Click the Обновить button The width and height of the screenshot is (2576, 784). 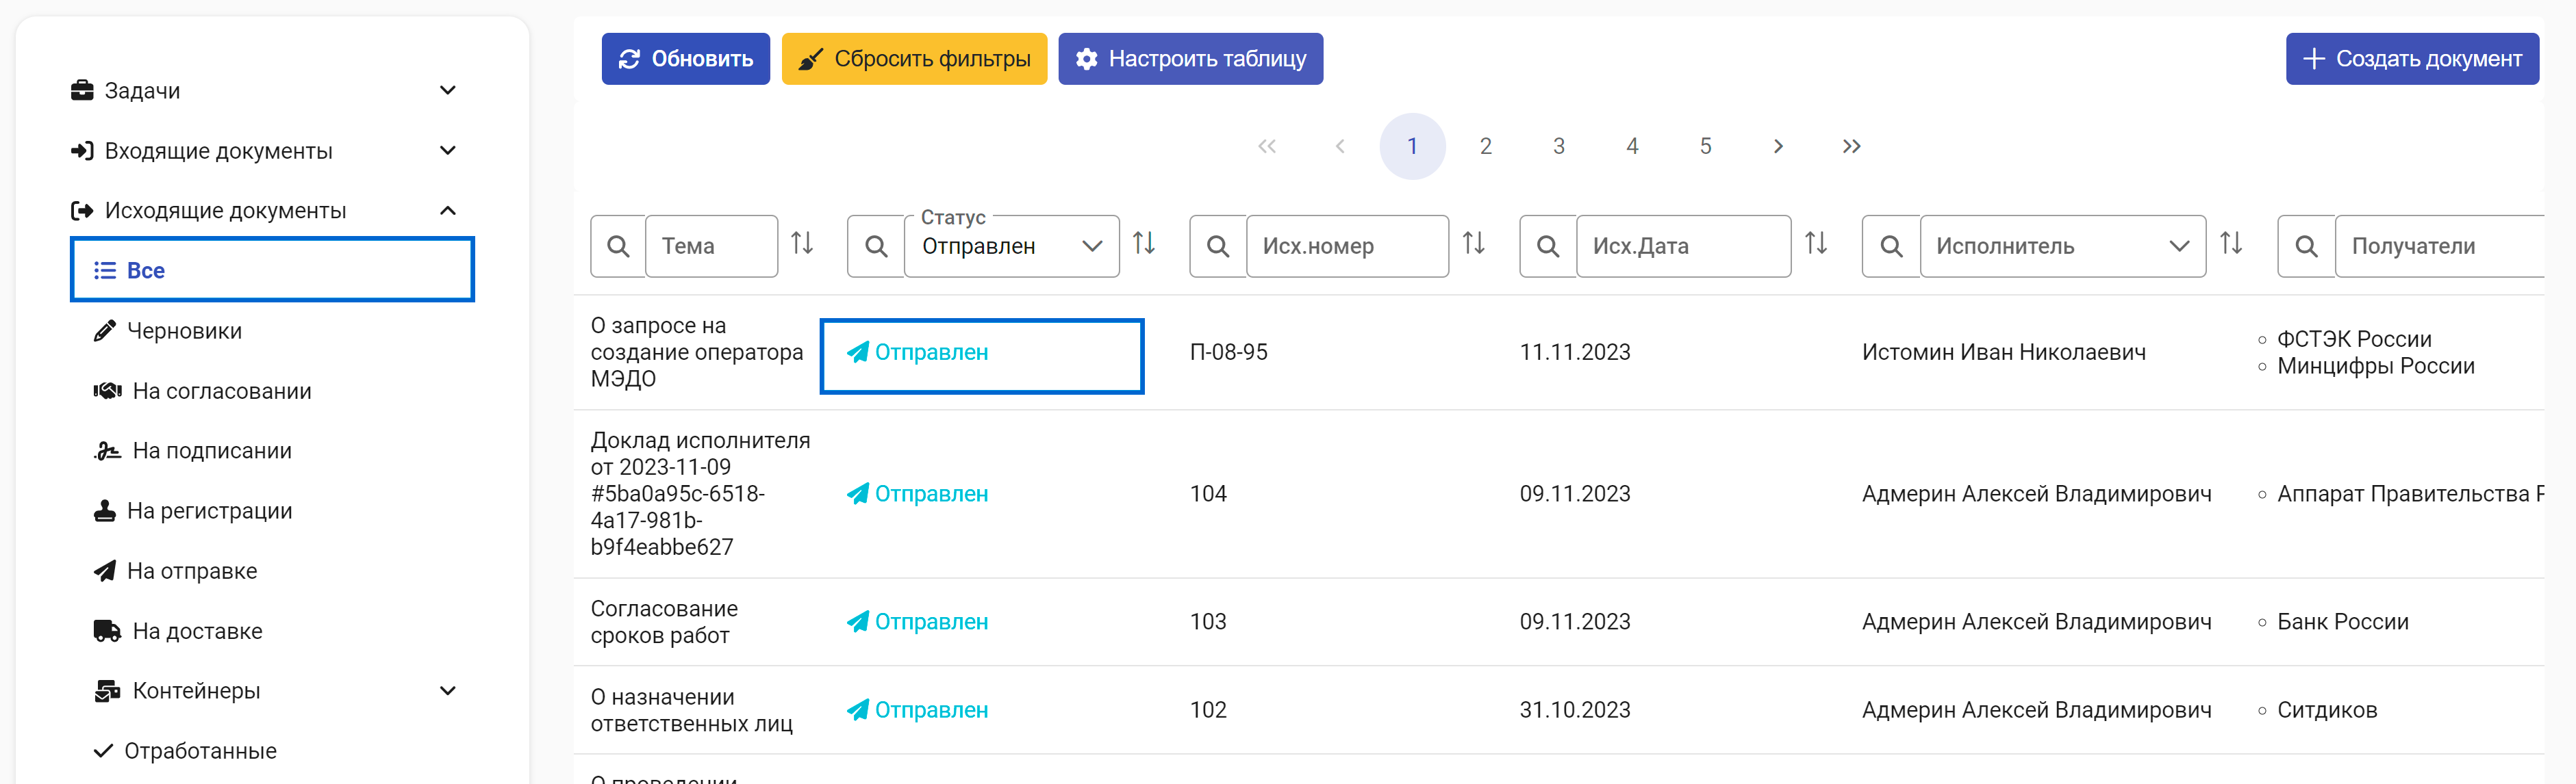click(686, 59)
